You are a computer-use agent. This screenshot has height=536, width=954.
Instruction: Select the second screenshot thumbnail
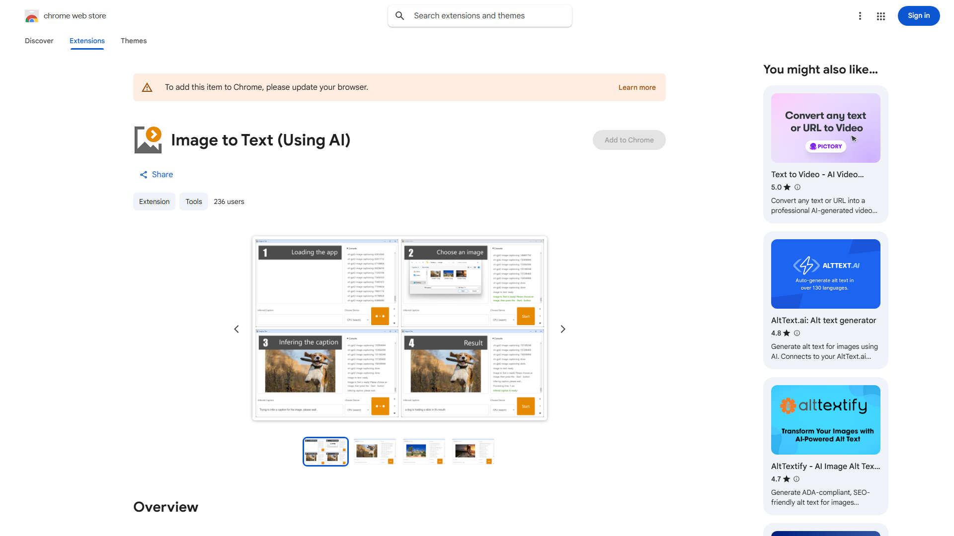374,451
